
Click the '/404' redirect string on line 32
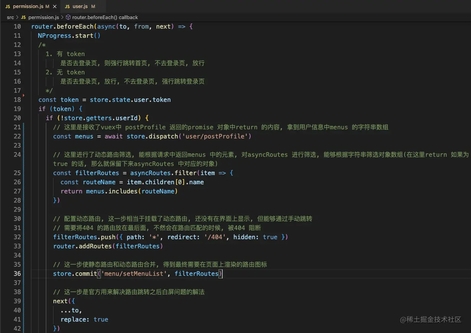(x=215, y=237)
